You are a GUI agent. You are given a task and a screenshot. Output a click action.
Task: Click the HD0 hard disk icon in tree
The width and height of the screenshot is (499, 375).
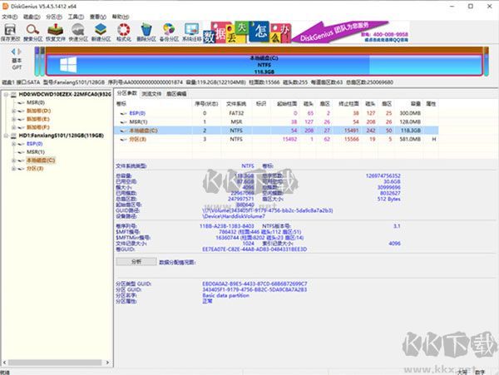pos(13,95)
